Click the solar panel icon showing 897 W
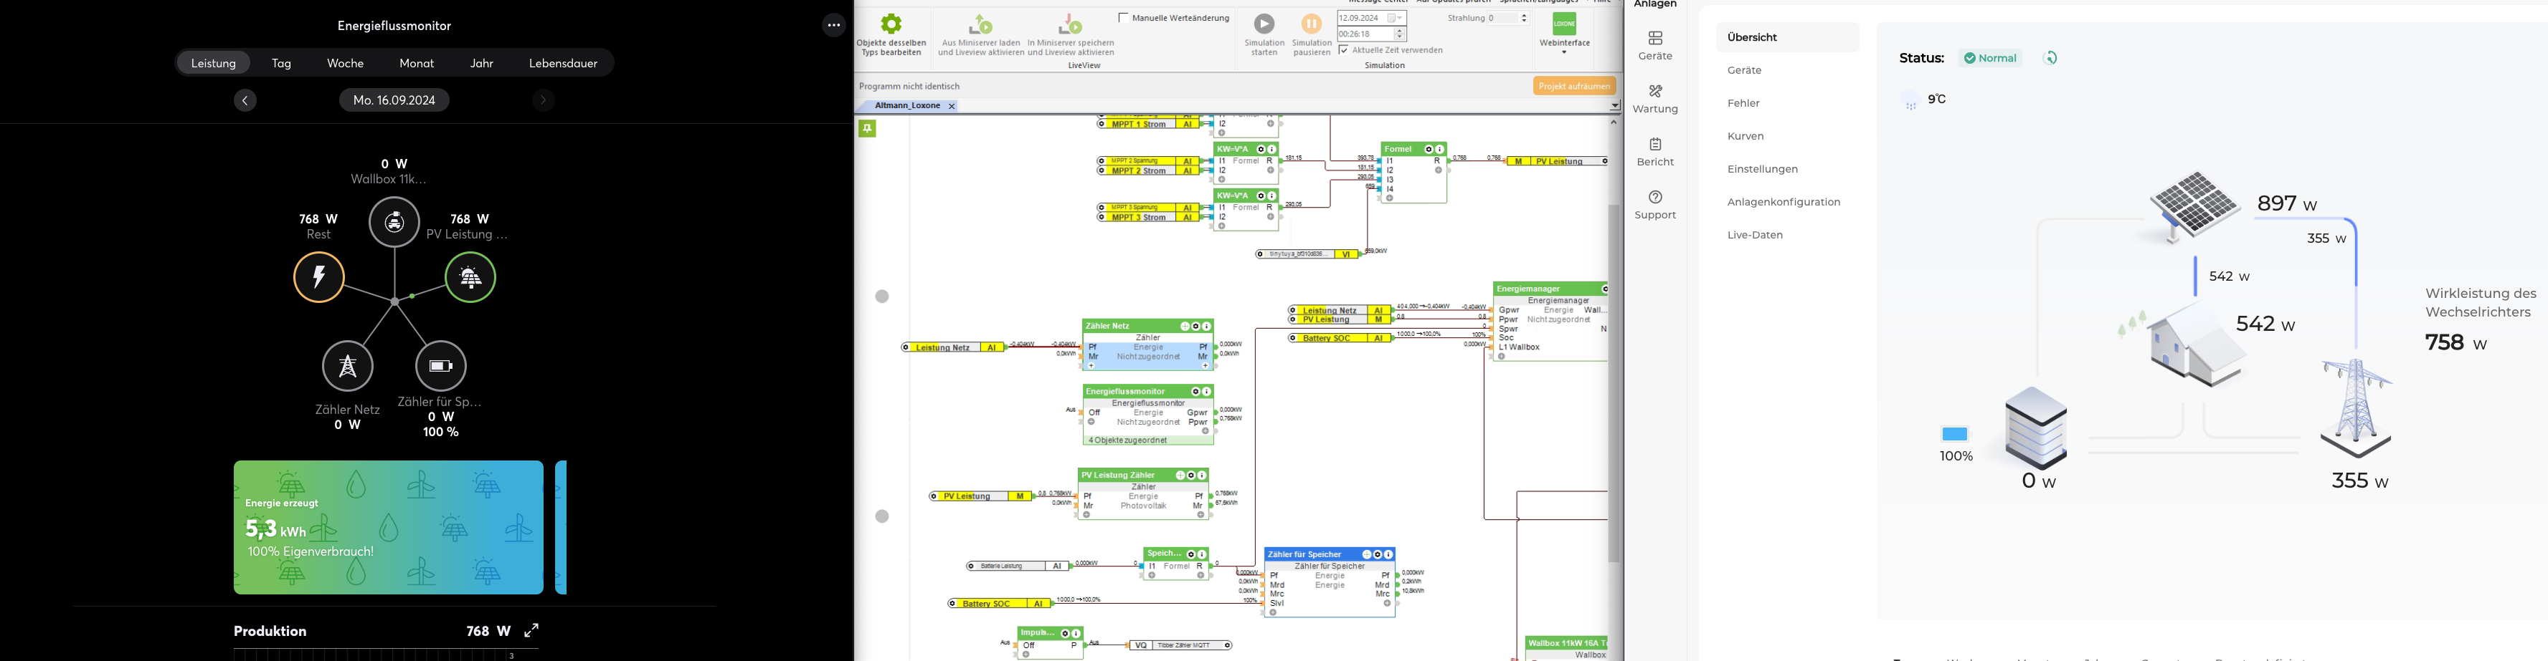Screen dimensions: 2548x661 click(x=2194, y=206)
